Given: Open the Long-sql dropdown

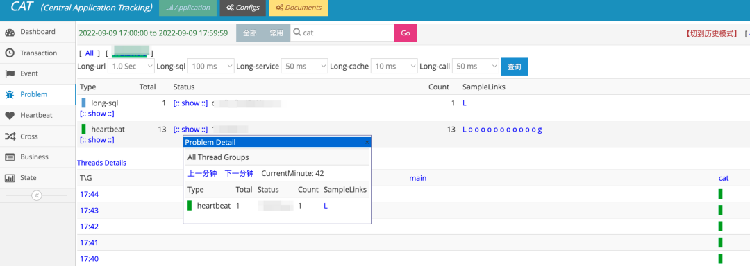Looking at the screenshot, I should coord(210,66).
